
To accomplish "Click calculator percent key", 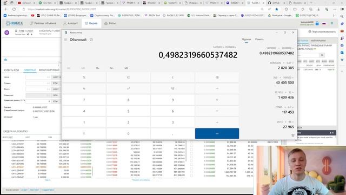I will (x=84, y=77).
